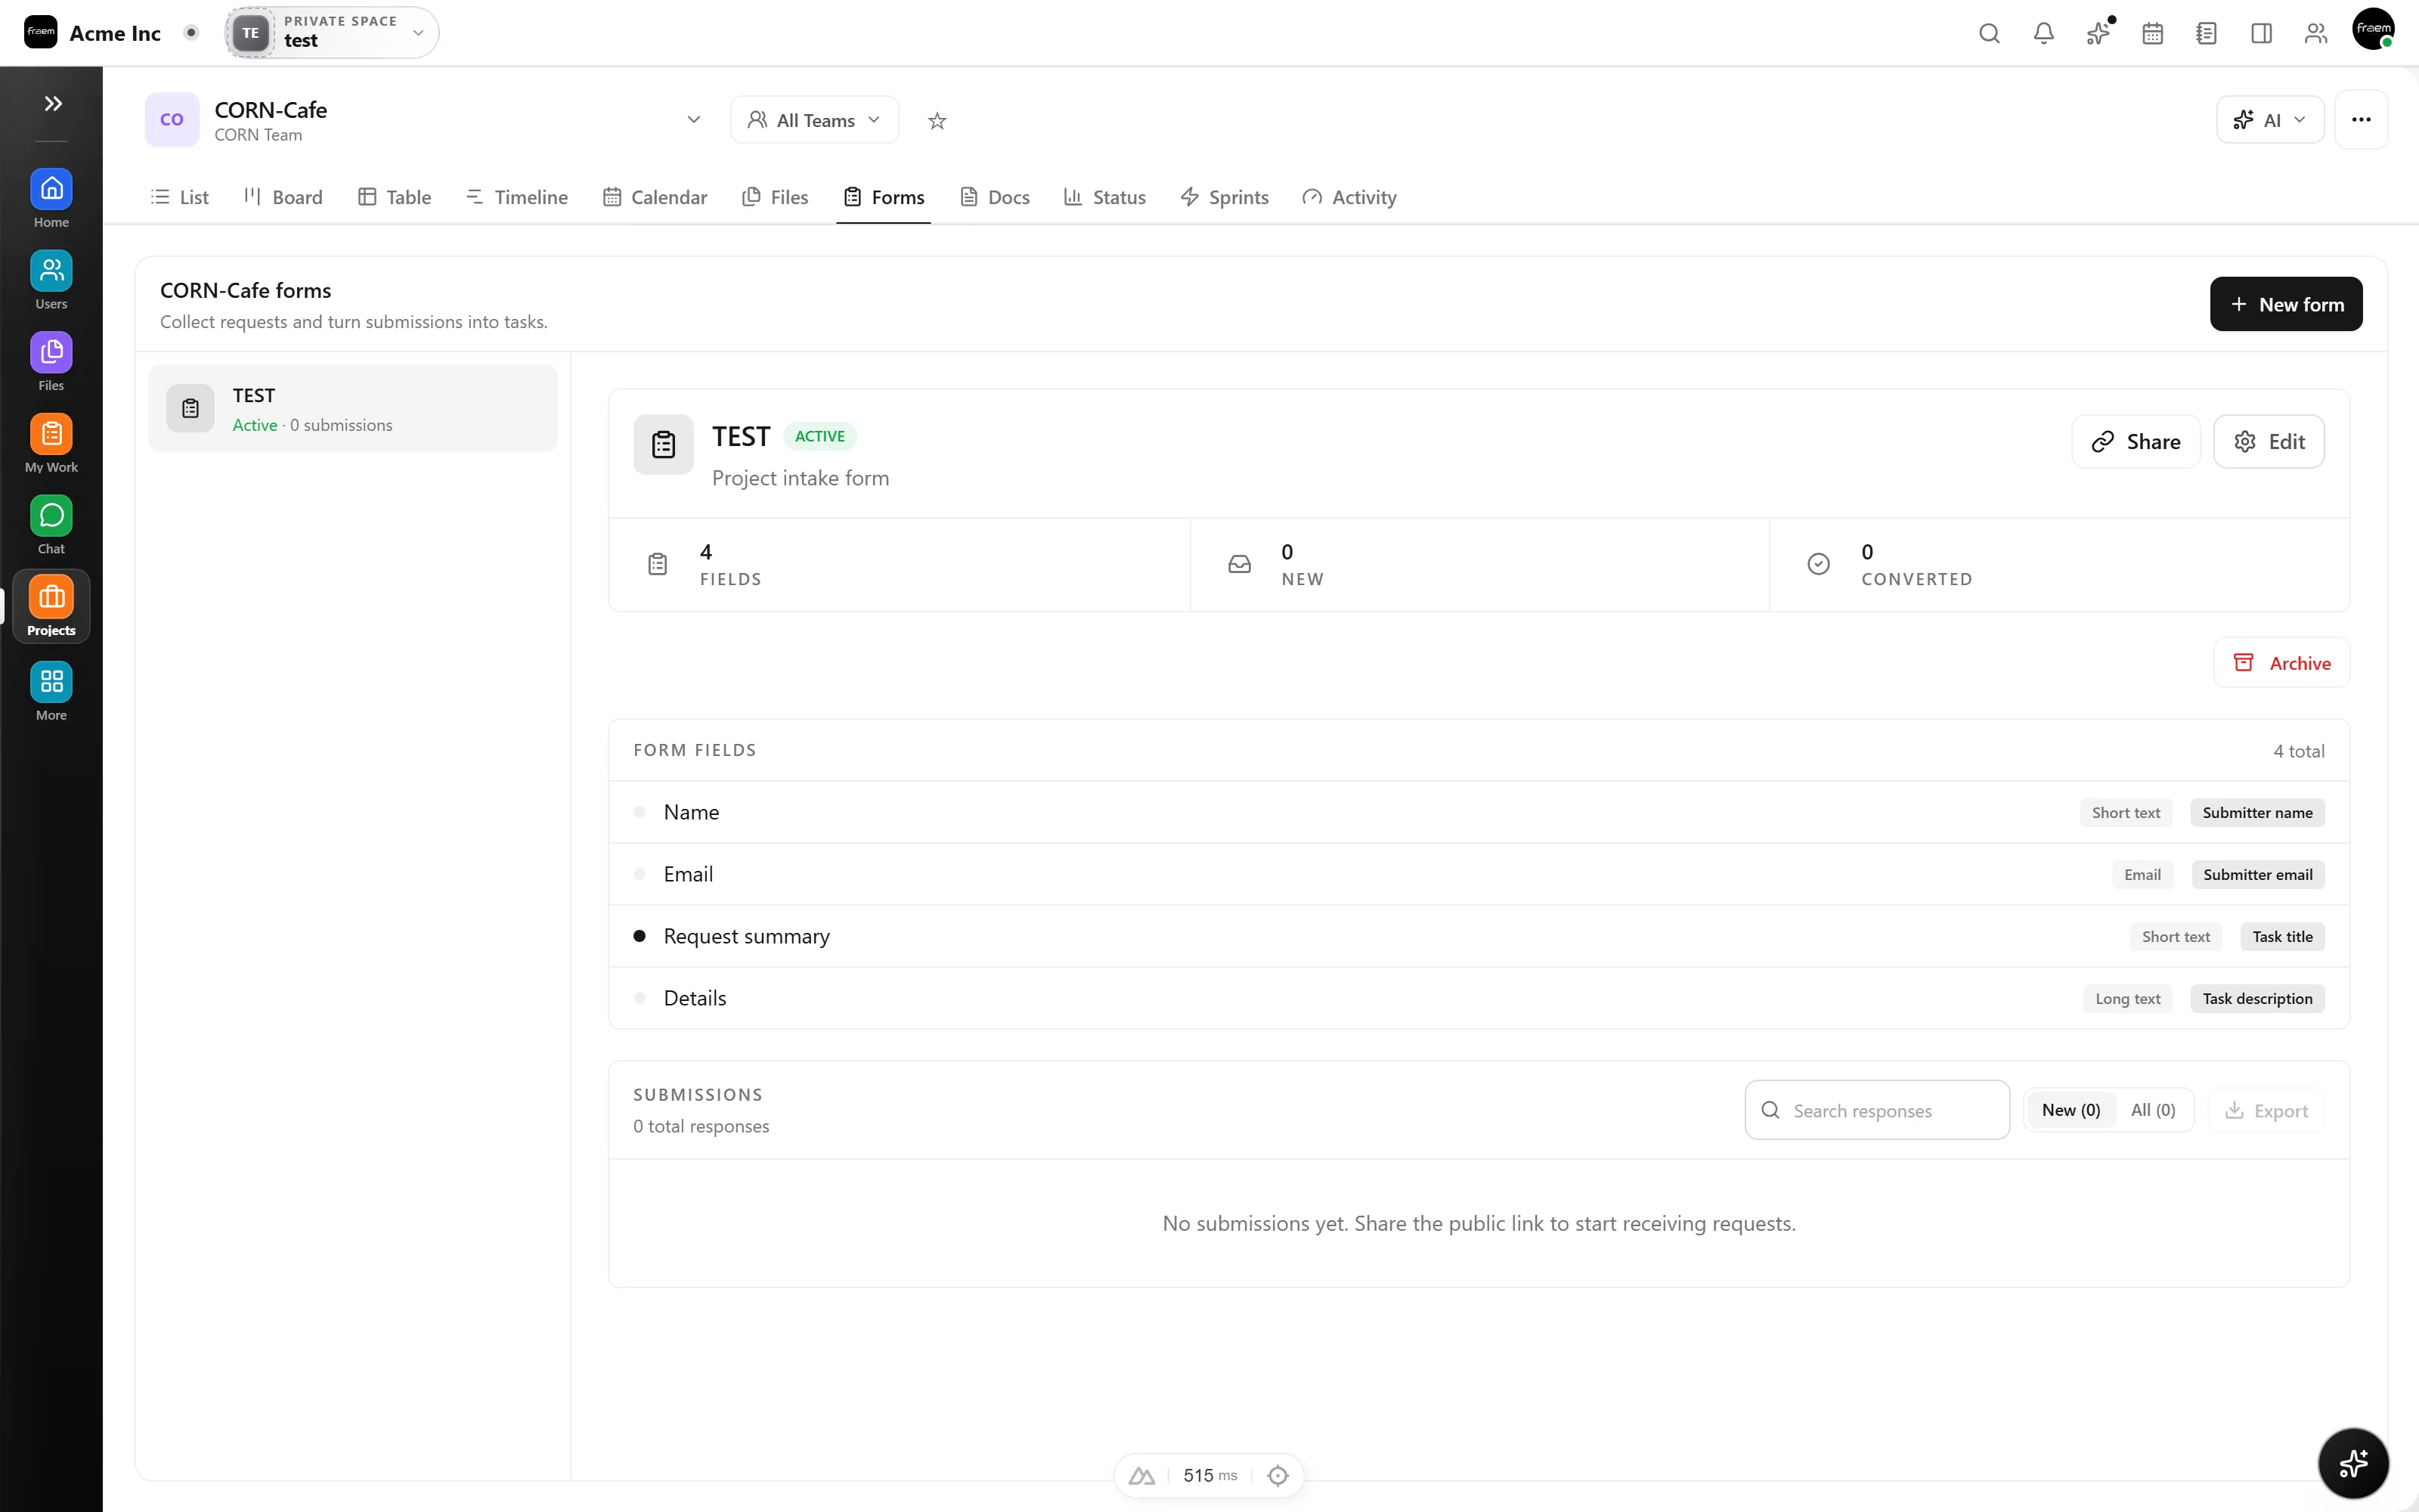Select the TEST form in the list
The image size is (2419, 1512).
coord(353,408)
